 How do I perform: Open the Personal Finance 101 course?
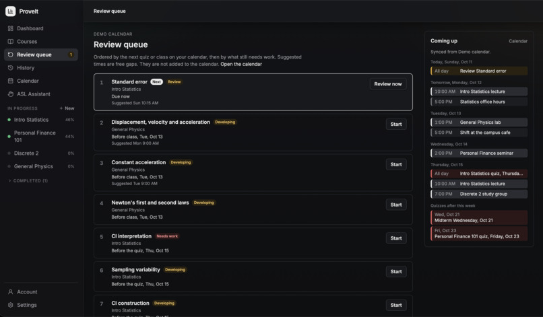[41, 137]
